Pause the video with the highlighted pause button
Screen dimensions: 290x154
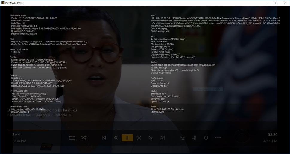point(127,138)
